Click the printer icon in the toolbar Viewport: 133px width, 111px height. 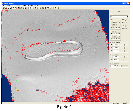click(14, 8)
